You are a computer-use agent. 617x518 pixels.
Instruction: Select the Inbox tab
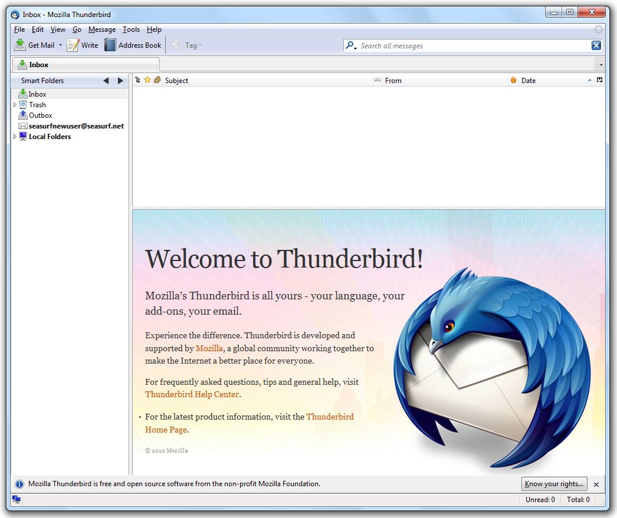[86, 64]
